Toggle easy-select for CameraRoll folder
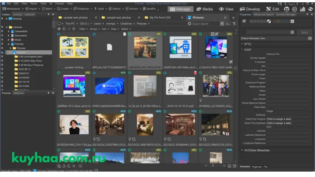315x177 pixels. [x=2, y=31]
